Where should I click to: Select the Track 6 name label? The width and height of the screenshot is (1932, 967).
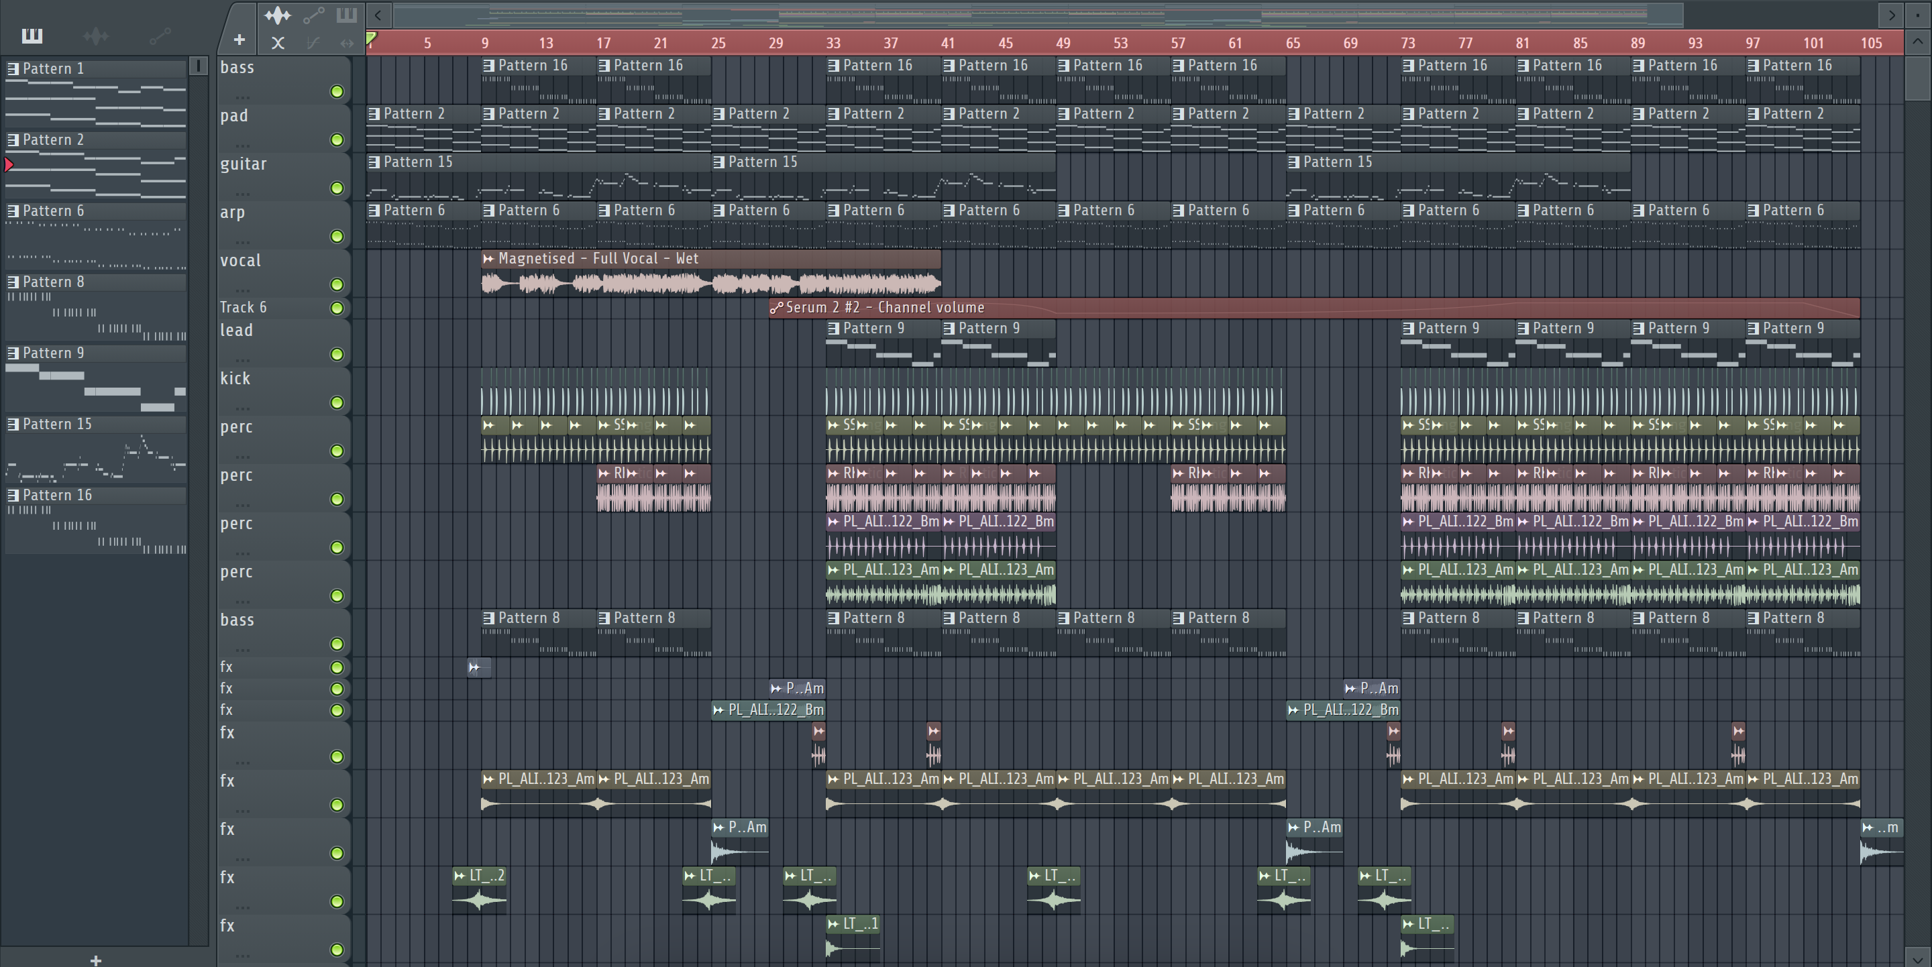243,307
